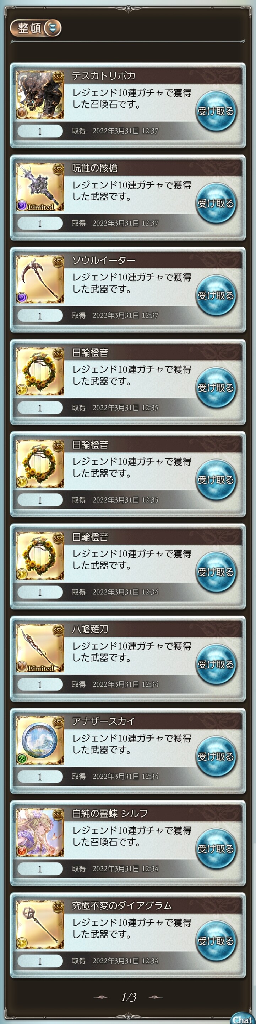Open the 整頓 sort dropdown
256x1024 pixels.
tap(35, 28)
